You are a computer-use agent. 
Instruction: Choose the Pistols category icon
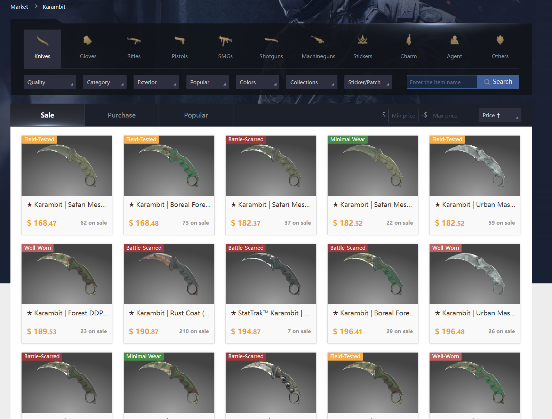pyautogui.click(x=179, y=41)
